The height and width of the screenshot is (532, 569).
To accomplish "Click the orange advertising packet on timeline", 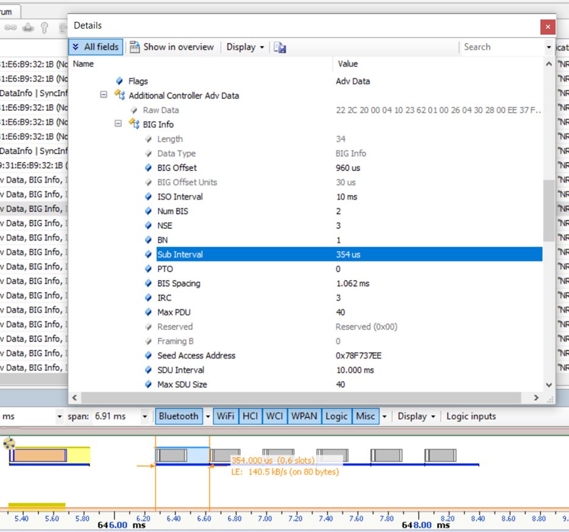I will click(40, 455).
